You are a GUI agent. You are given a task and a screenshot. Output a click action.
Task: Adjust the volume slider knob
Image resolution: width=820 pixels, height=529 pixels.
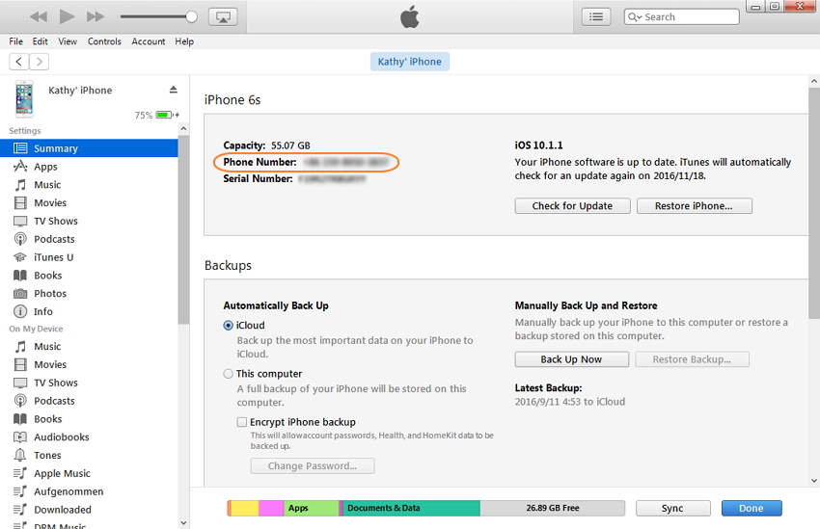pyautogui.click(x=191, y=16)
